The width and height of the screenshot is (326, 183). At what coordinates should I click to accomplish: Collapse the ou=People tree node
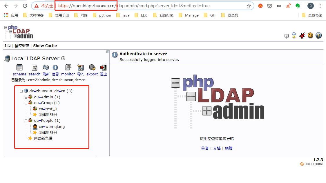pos(26,120)
